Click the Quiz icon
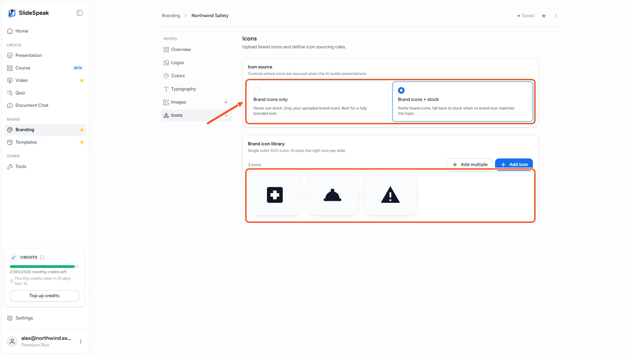The image size is (632, 355). click(10, 93)
